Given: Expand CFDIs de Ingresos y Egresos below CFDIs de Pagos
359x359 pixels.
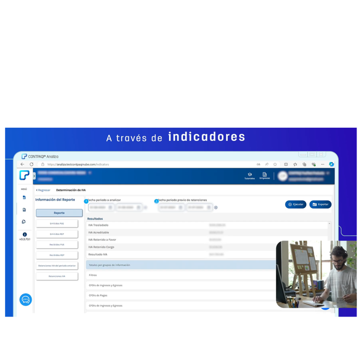Looking at the screenshot, I should [x=181, y=306].
